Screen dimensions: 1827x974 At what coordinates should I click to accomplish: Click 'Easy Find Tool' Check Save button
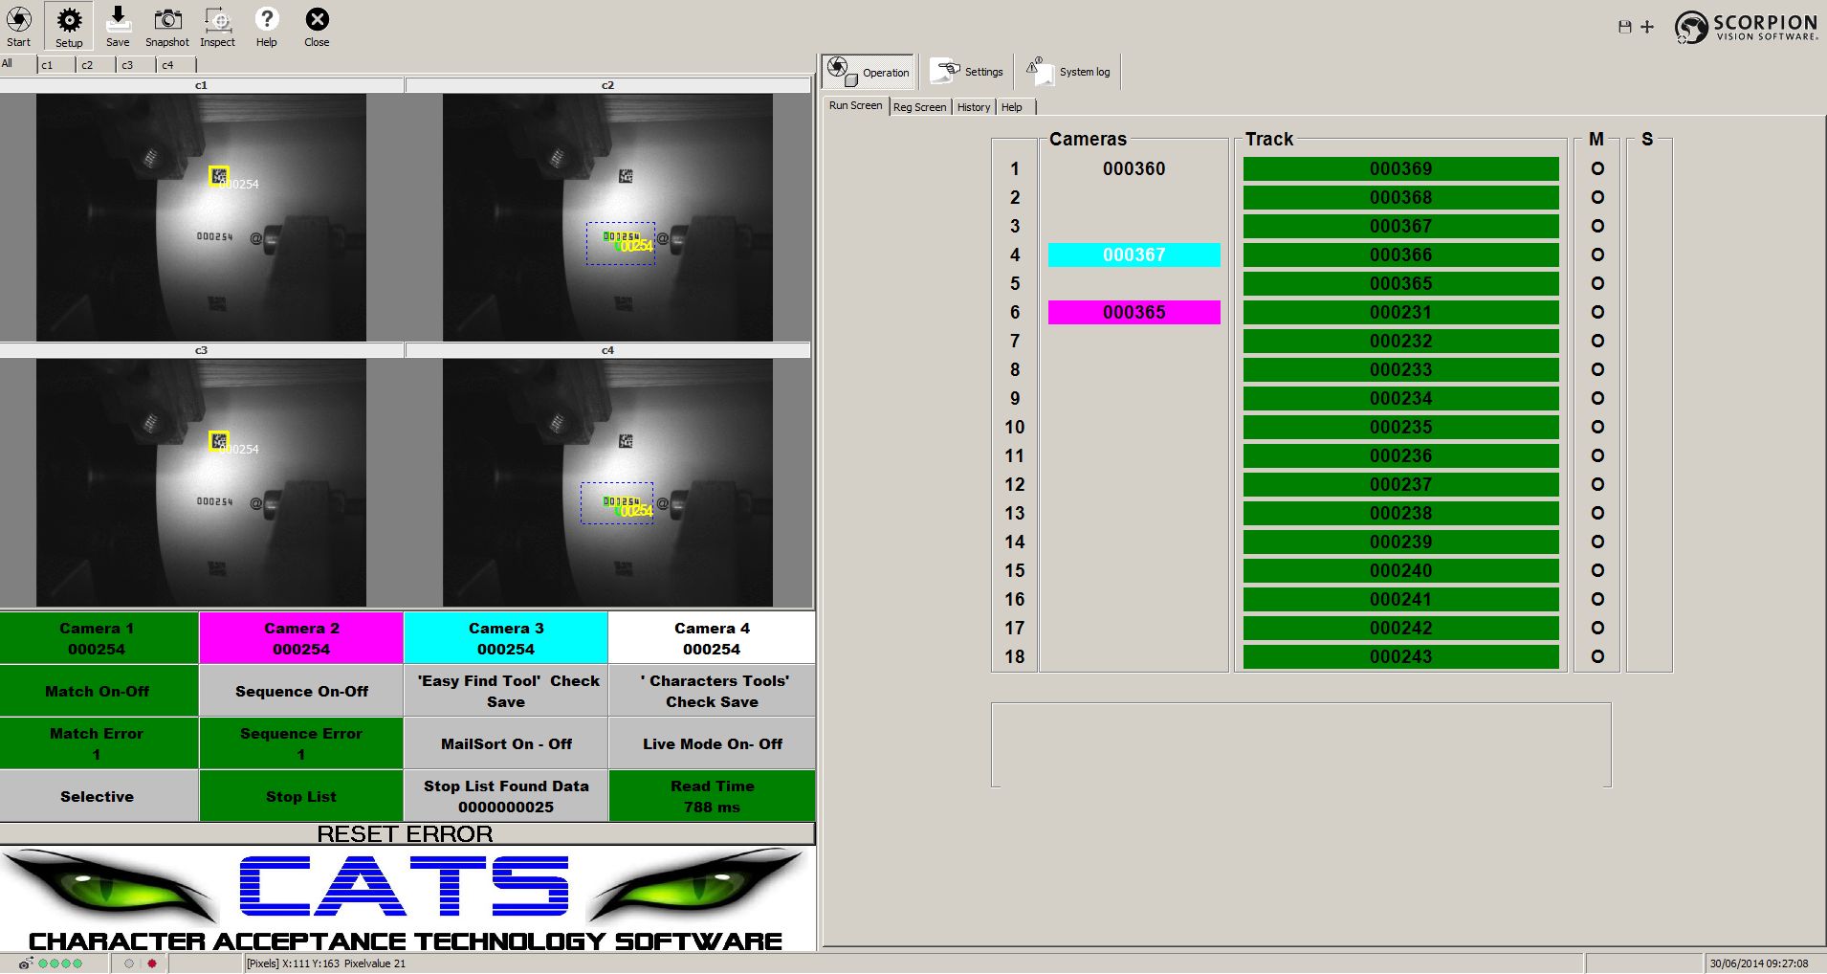506,691
